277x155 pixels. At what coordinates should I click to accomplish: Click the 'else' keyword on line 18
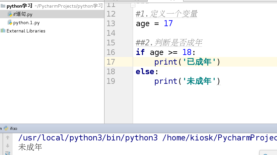(x=145, y=72)
